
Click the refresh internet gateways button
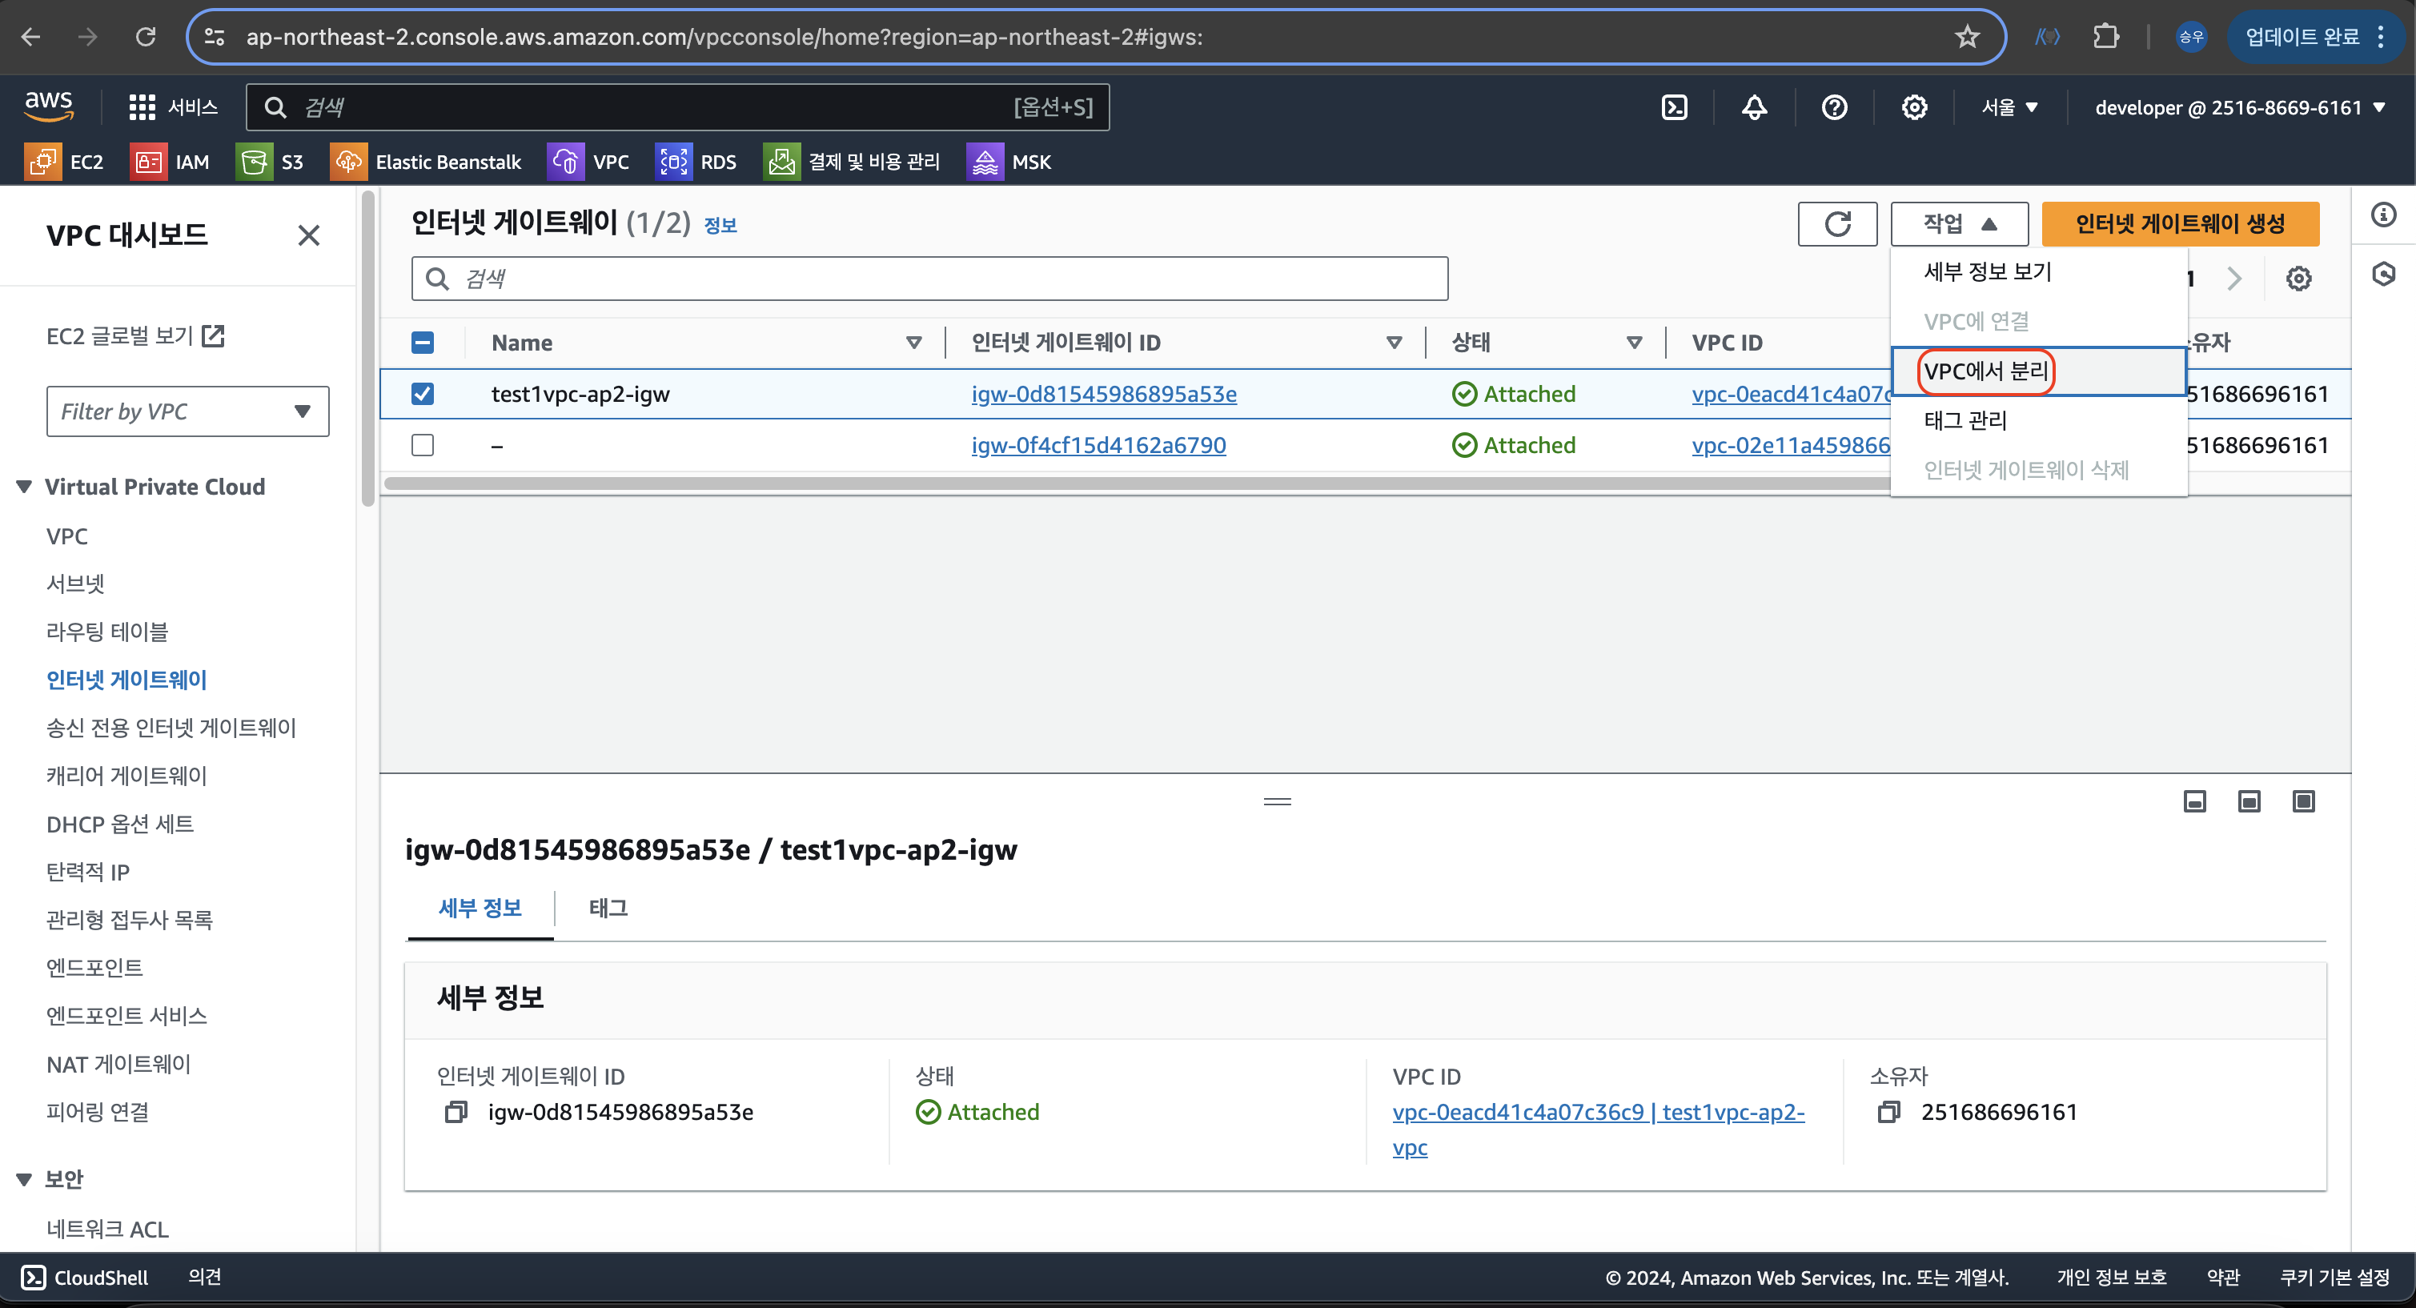pos(1836,223)
